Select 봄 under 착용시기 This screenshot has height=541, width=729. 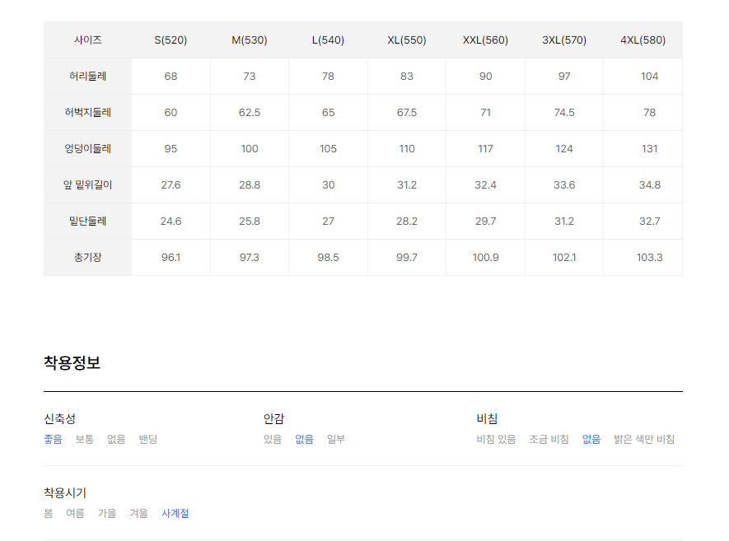pos(49,513)
